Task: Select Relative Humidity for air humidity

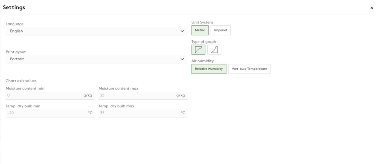Action: [x=209, y=69]
